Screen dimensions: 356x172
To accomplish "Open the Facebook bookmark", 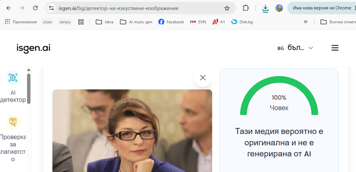I will click(171, 22).
